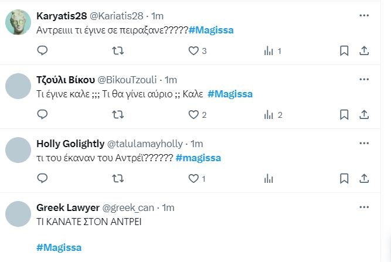Screen dimensions: 391x262
Task: View analytics of Holly Golightly's tweet
Action: pos(268,179)
